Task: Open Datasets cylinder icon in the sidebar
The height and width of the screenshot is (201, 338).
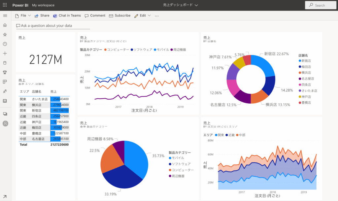Action: pos(5,63)
